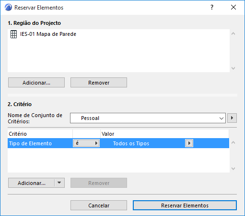
Task: Select IES-01 Mapa de Parede entry
Action: coord(48,34)
